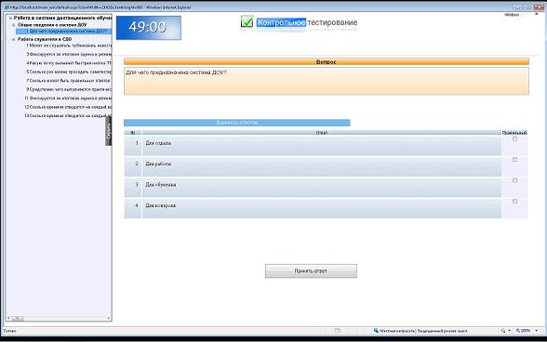Click the zoom magnifier icon showing 100%

518,331
